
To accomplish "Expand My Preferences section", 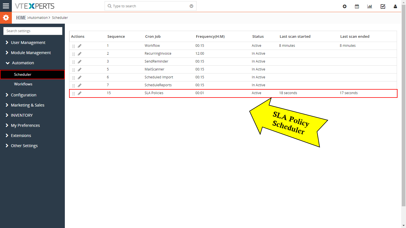I will tap(23, 125).
